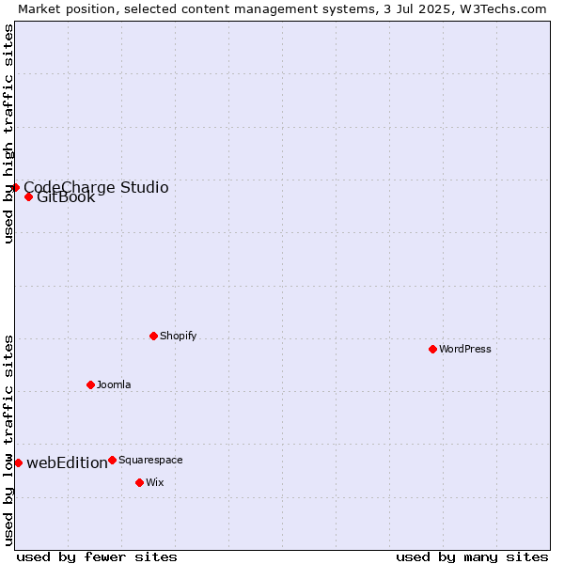Click the CodeCharge Studio red data point
Viewport: 564px width, 564px height.
tap(15, 187)
